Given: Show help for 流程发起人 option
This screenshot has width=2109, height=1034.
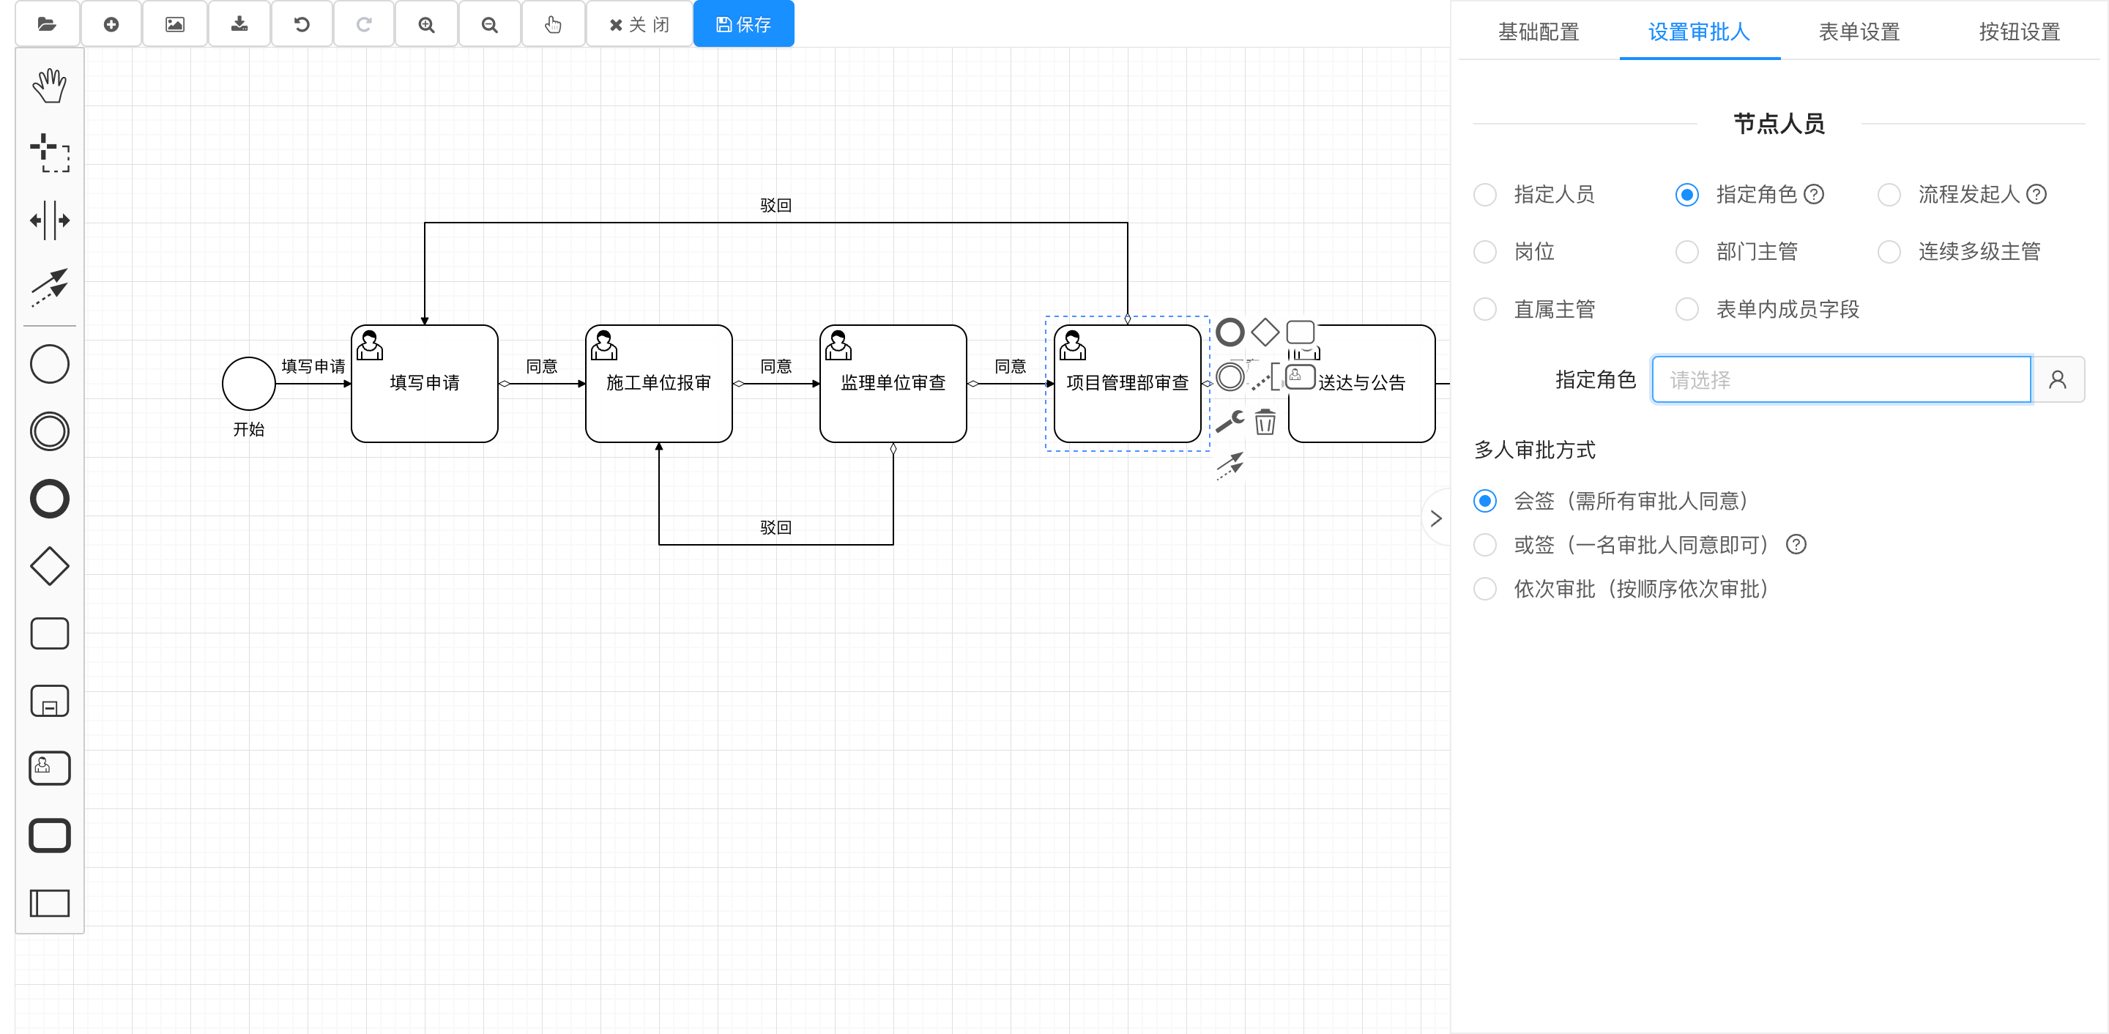Looking at the screenshot, I should (x=2036, y=195).
